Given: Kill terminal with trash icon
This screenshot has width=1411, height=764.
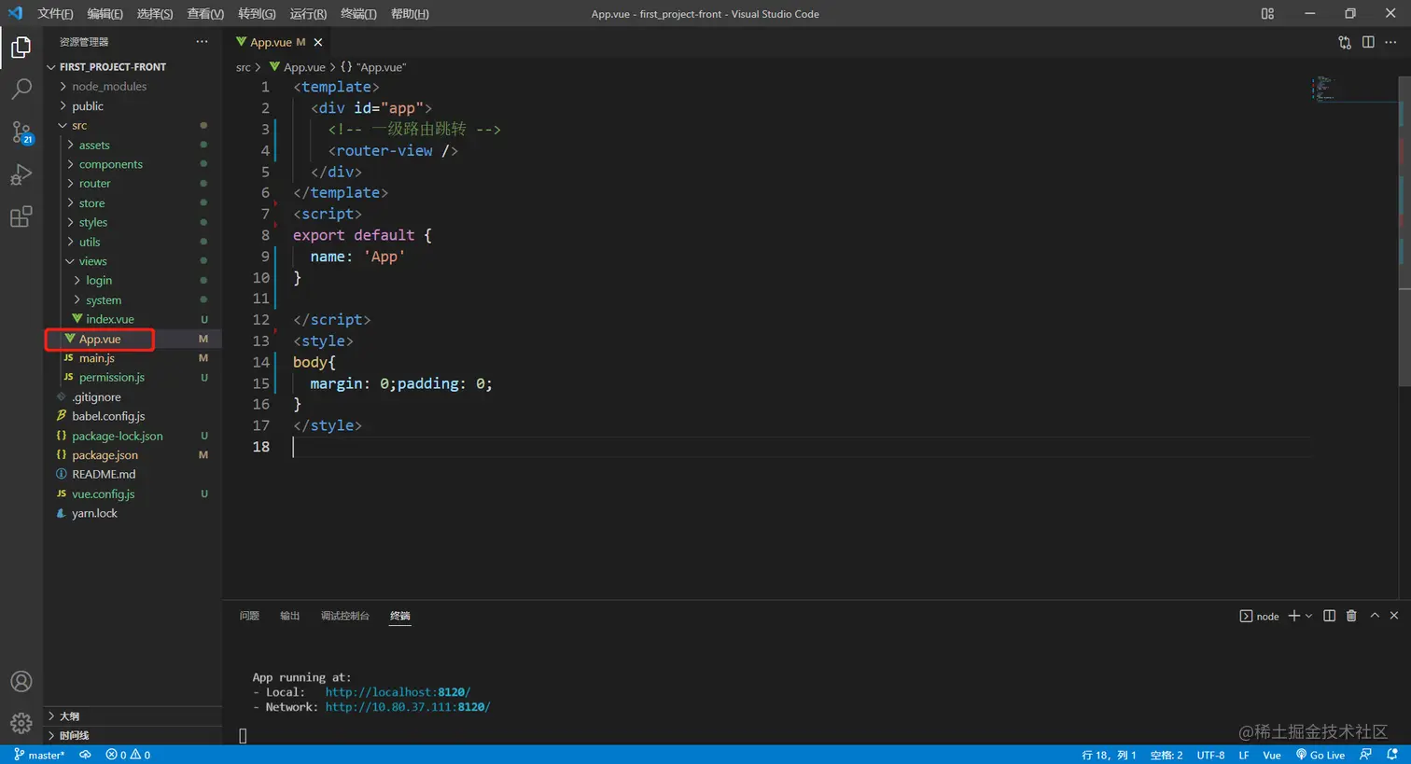Looking at the screenshot, I should (1351, 616).
